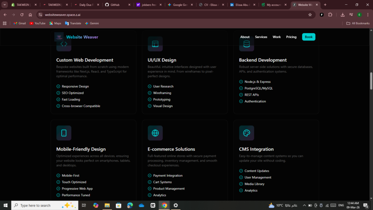The image size is (373, 210).
Task: Open the Chrome profile avatar
Action: (x=360, y=15)
